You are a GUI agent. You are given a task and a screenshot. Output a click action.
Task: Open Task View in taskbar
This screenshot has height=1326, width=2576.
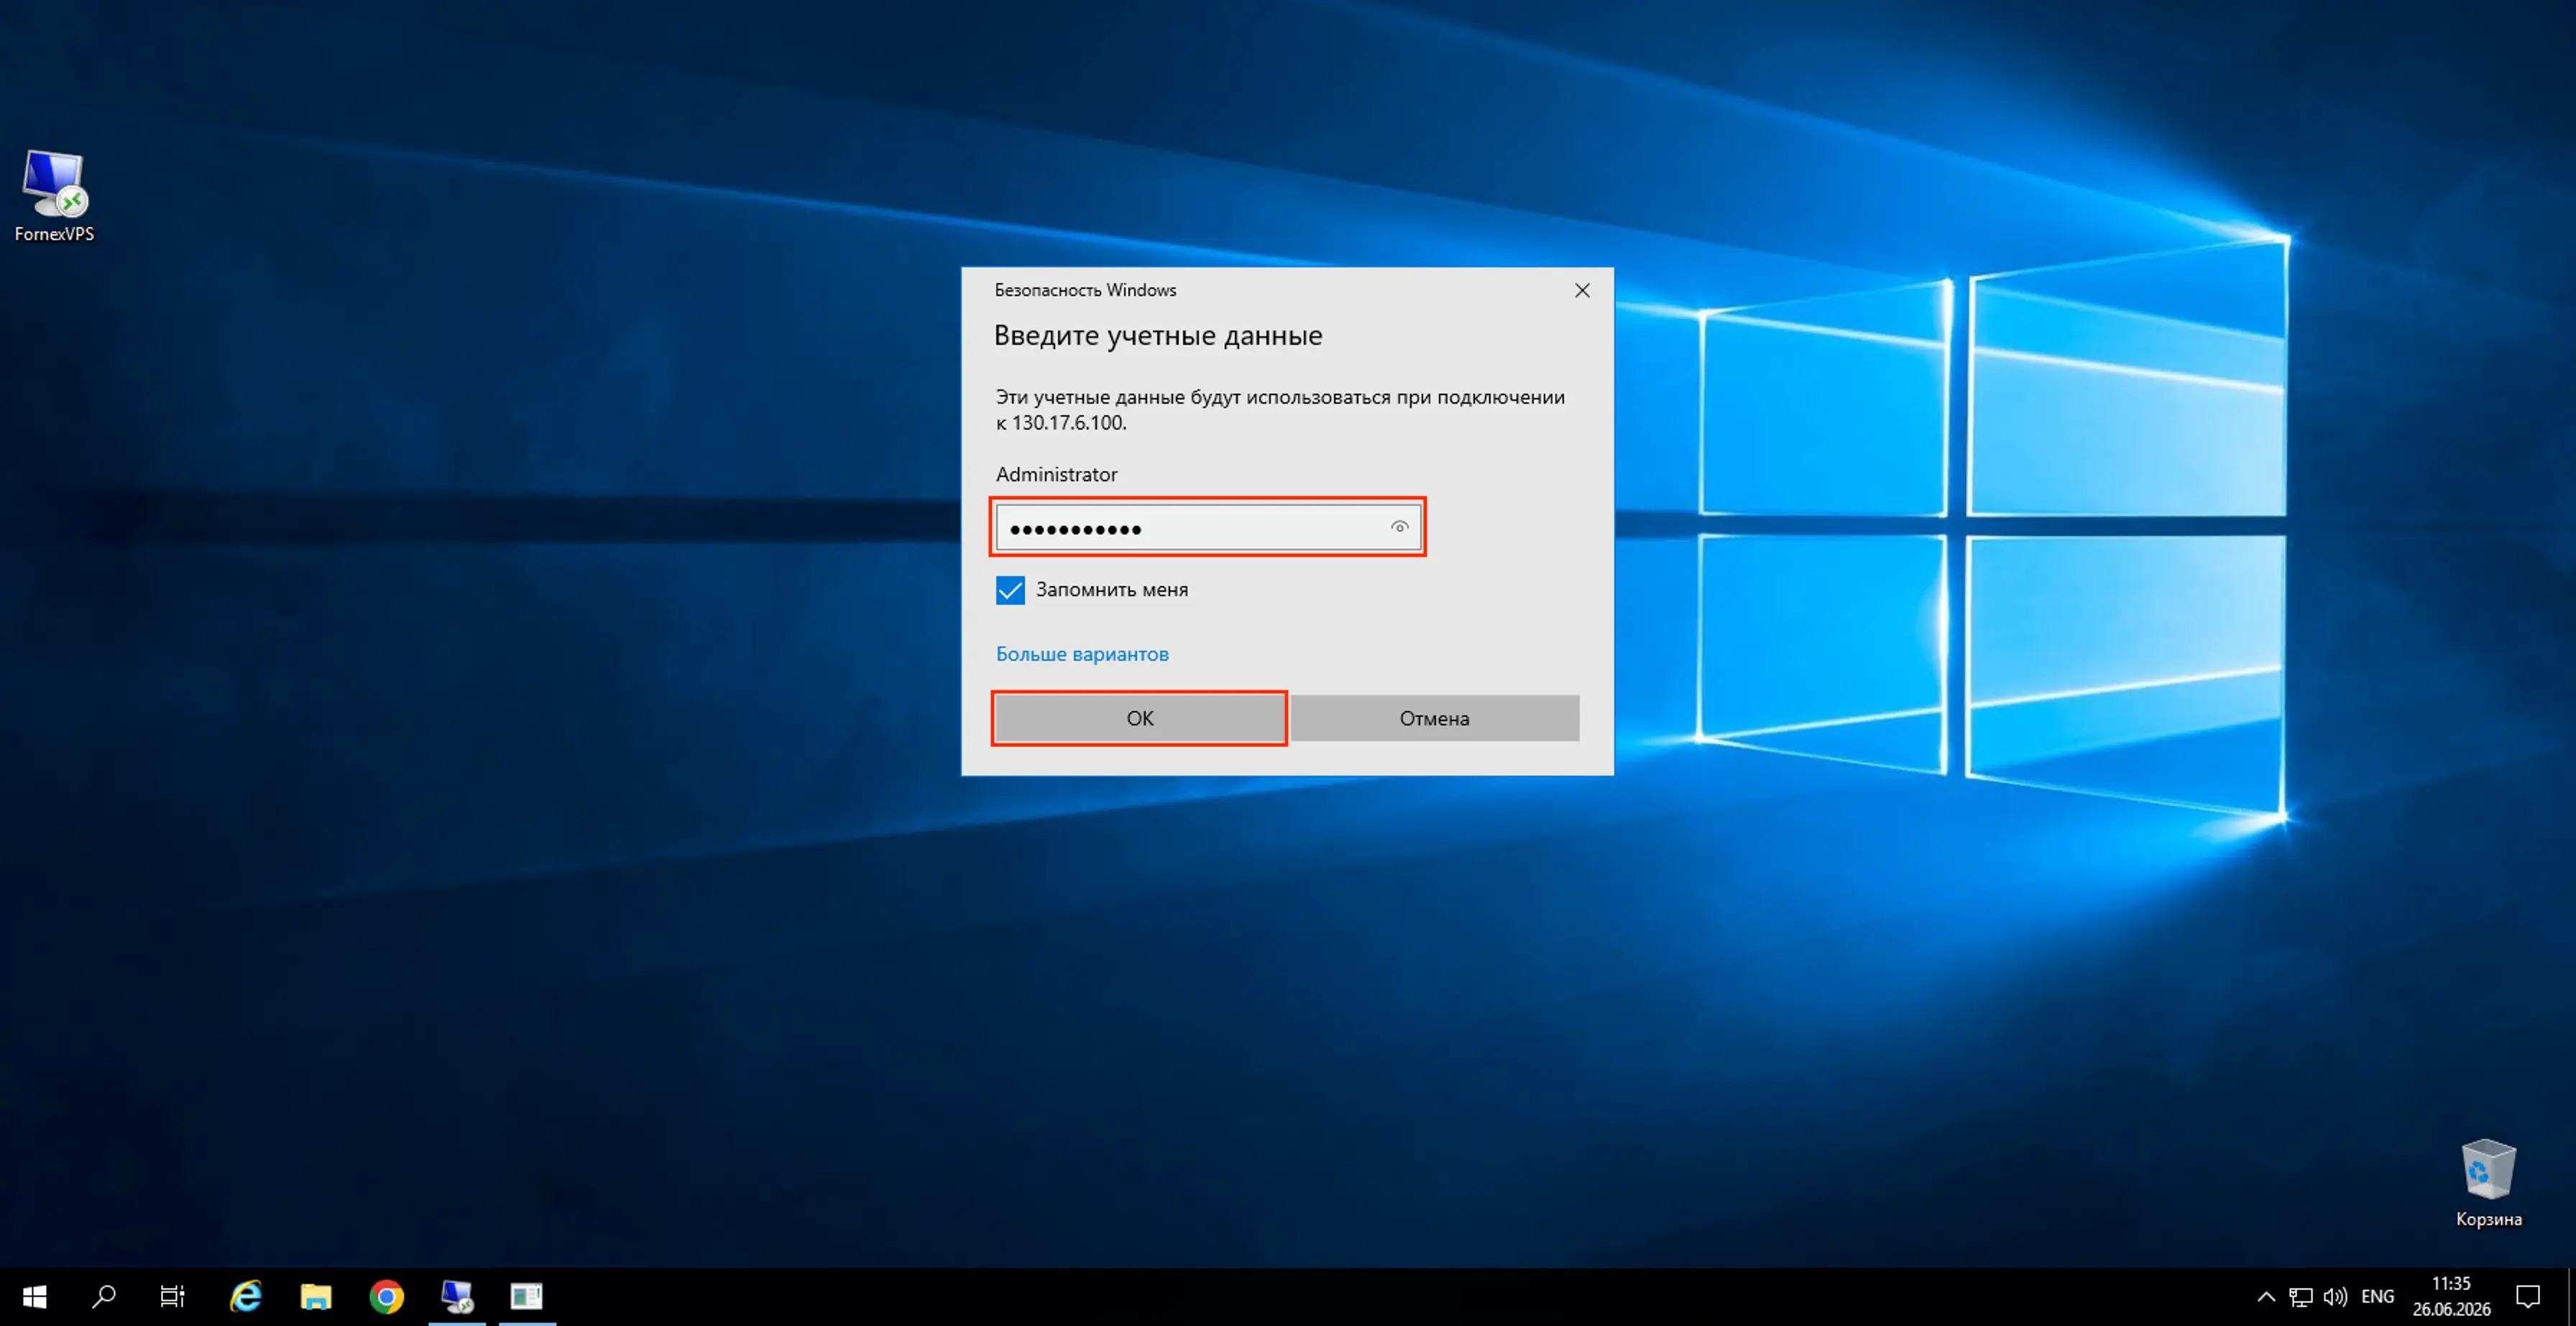coord(173,1297)
